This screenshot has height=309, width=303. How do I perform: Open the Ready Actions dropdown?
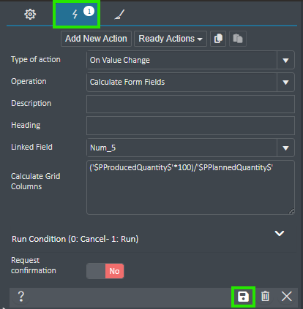[x=171, y=39]
